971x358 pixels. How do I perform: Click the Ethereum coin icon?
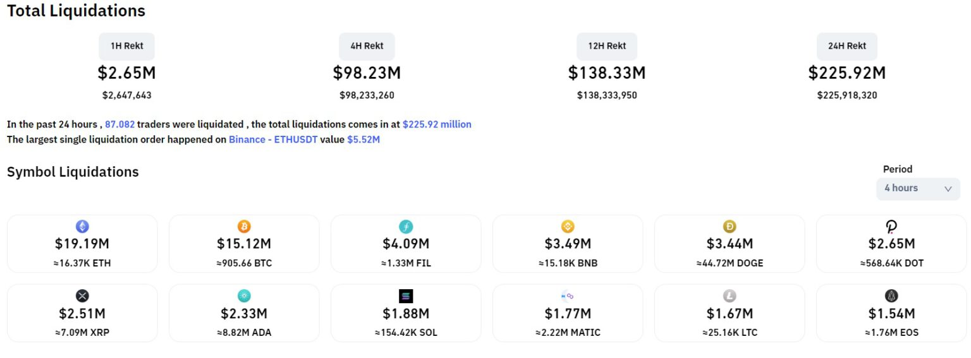tap(82, 226)
